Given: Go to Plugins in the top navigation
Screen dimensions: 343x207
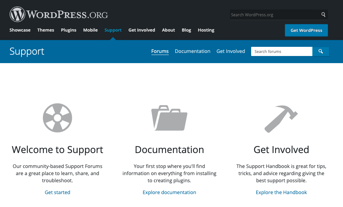Looking at the screenshot, I should click(x=68, y=30).
